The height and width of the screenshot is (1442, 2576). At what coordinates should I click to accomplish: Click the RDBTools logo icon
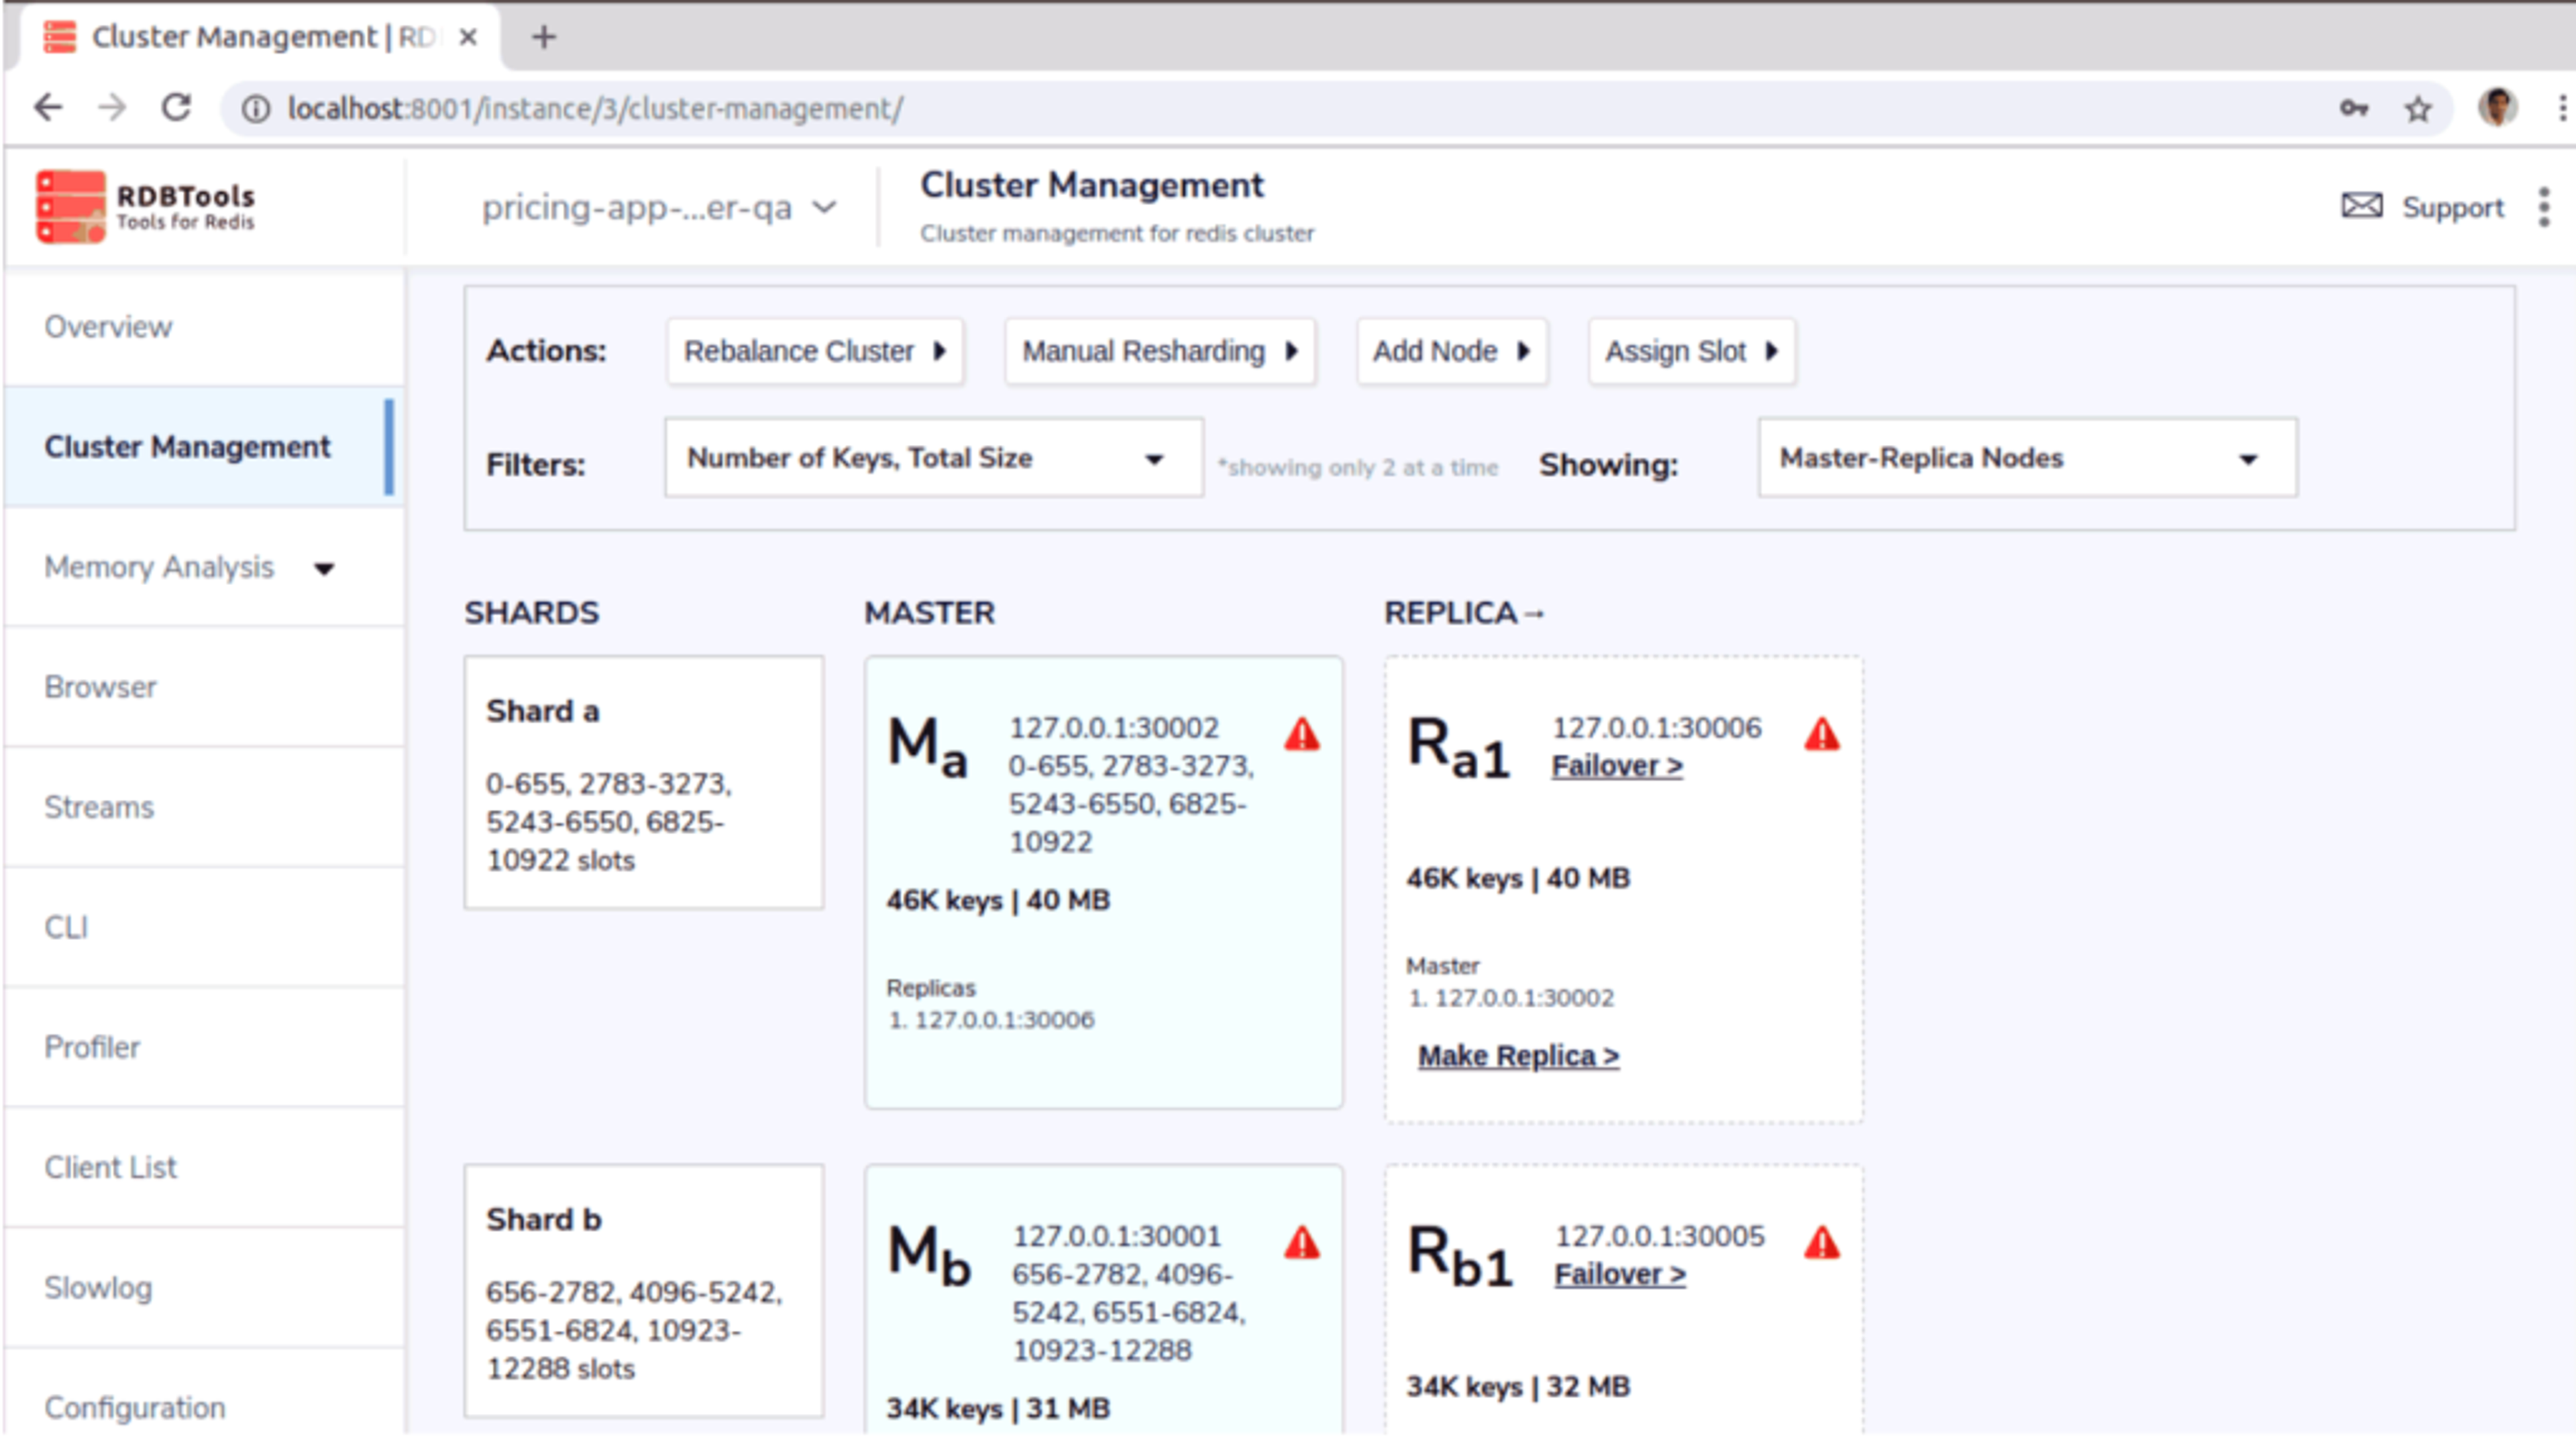click(x=70, y=206)
